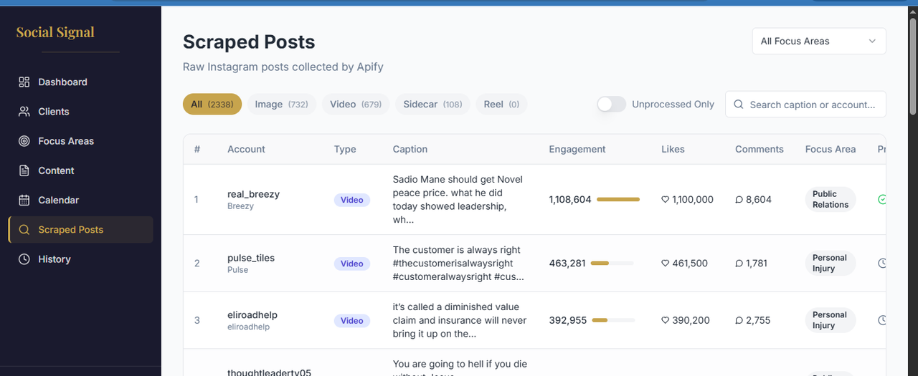Screen dimensions: 918x376
Task: Click the Clients people icon
Action: click(x=24, y=112)
